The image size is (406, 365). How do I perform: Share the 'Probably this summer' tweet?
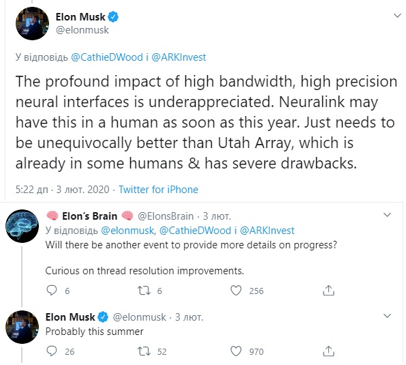click(x=328, y=351)
